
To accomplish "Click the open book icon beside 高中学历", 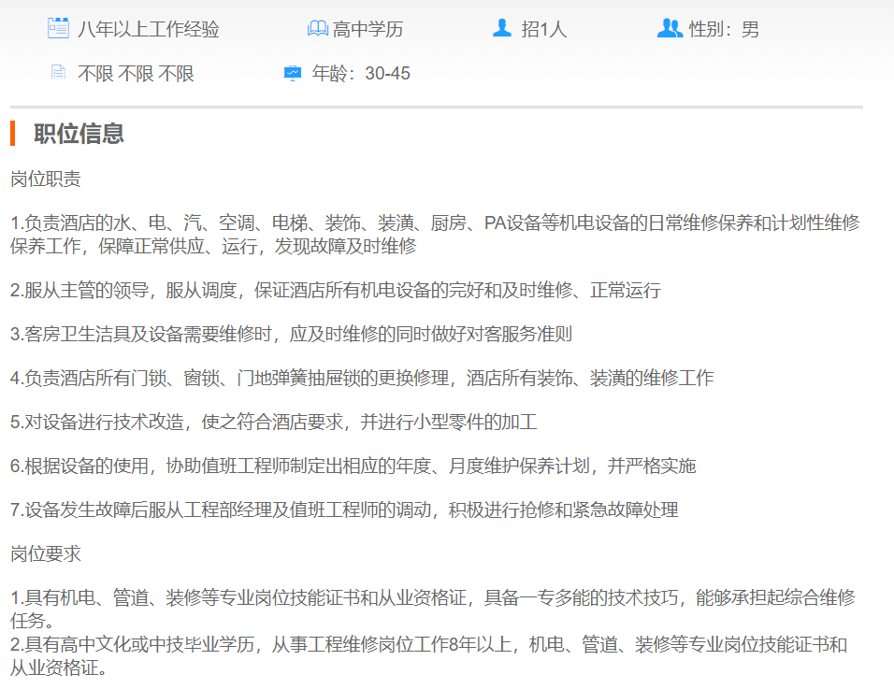I will pyautogui.click(x=317, y=29).
